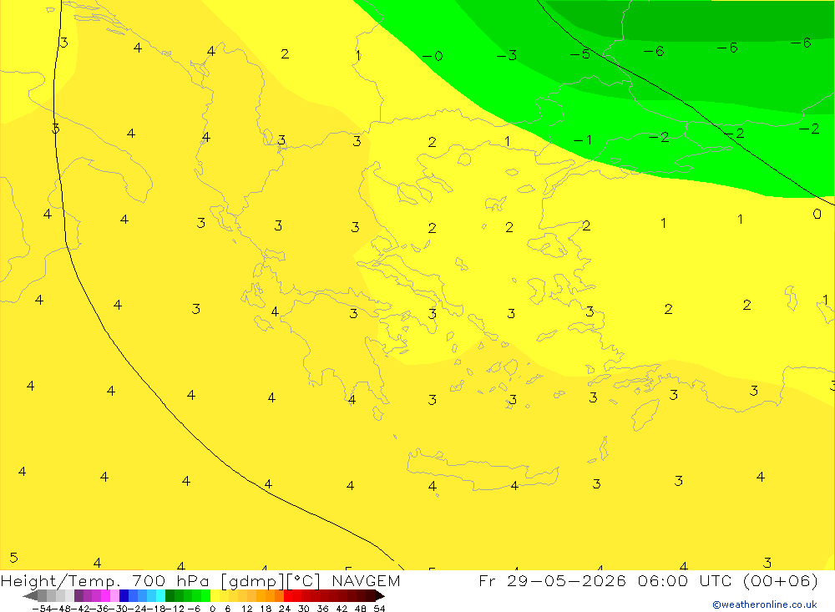Click the '-1' temperature value on the map

coord(583,140)
